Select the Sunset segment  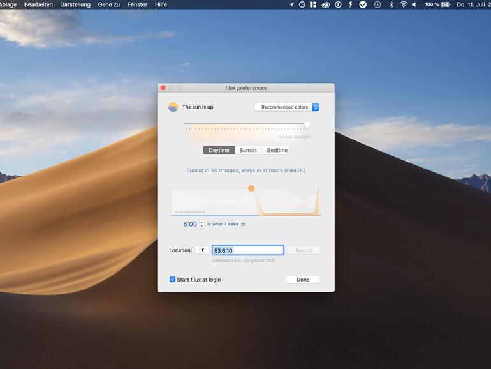(x=248, y=151)
